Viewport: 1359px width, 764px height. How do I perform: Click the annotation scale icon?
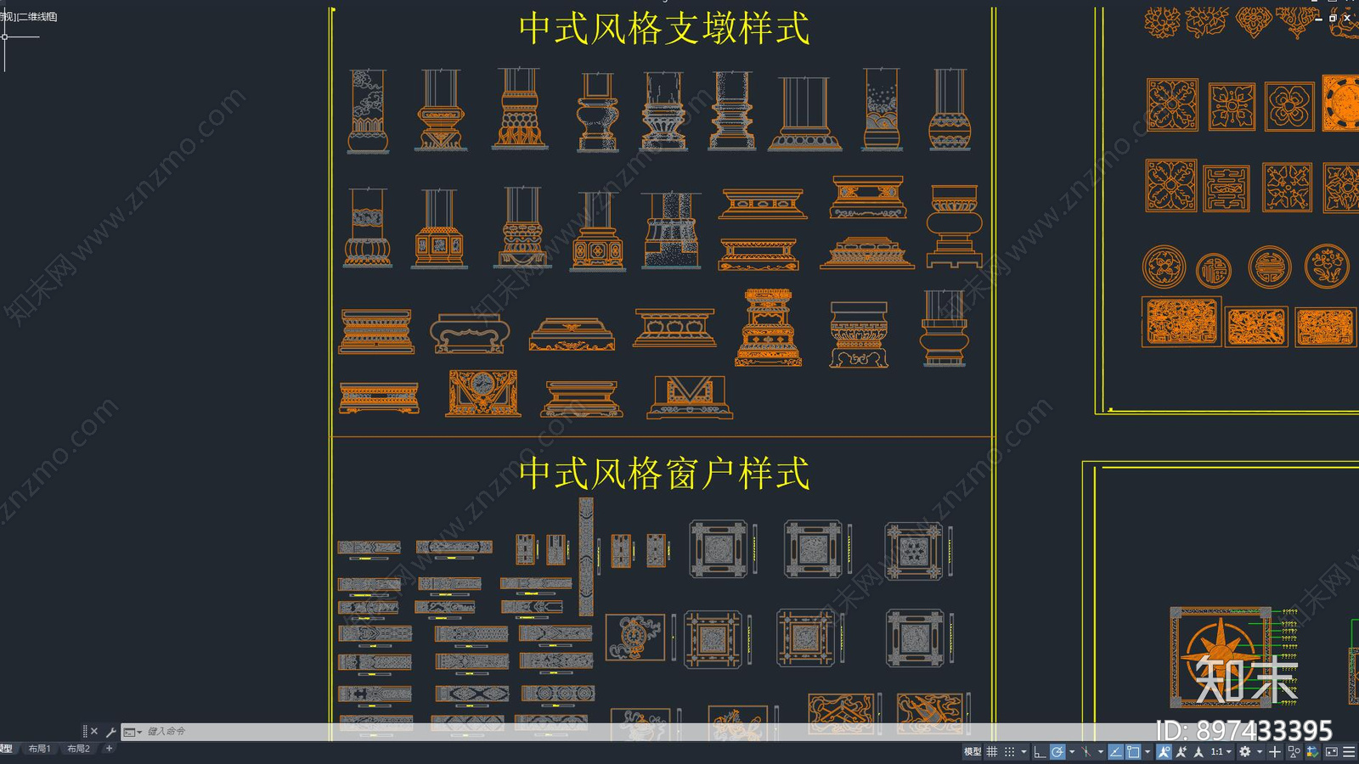coord(1198,751)
